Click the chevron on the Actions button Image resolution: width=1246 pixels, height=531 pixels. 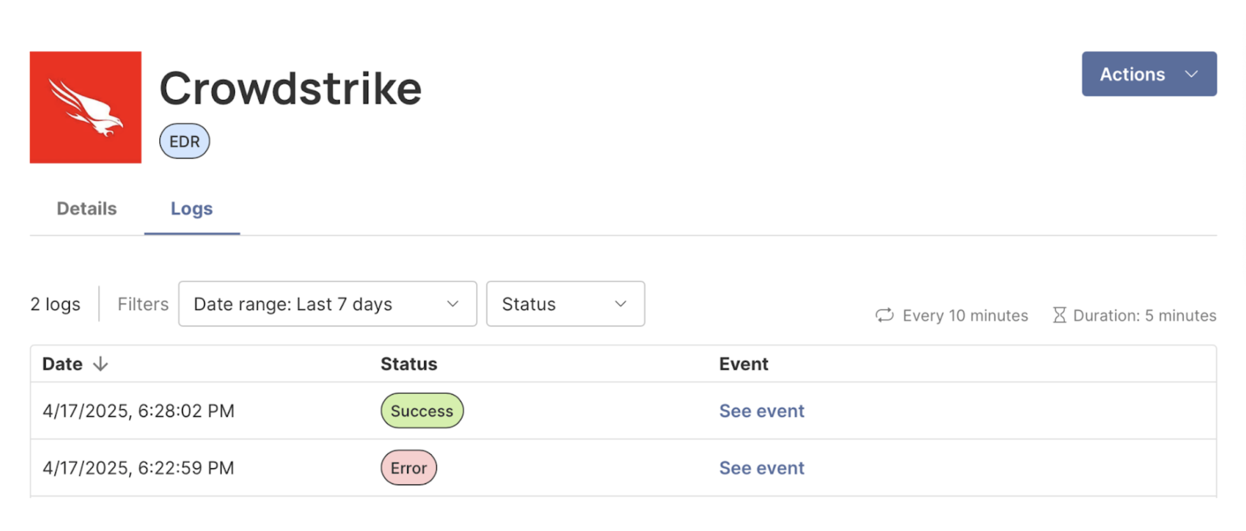point(1192,74)
